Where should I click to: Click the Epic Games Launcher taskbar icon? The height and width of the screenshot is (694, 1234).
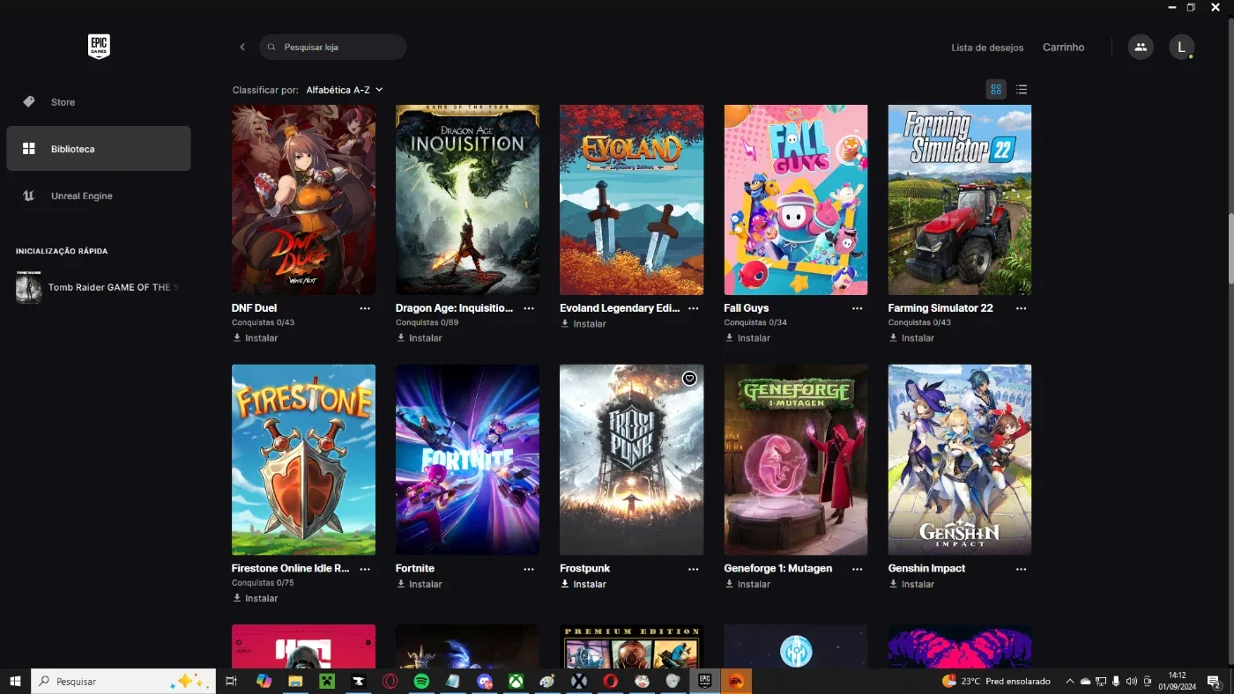point(704,681)
